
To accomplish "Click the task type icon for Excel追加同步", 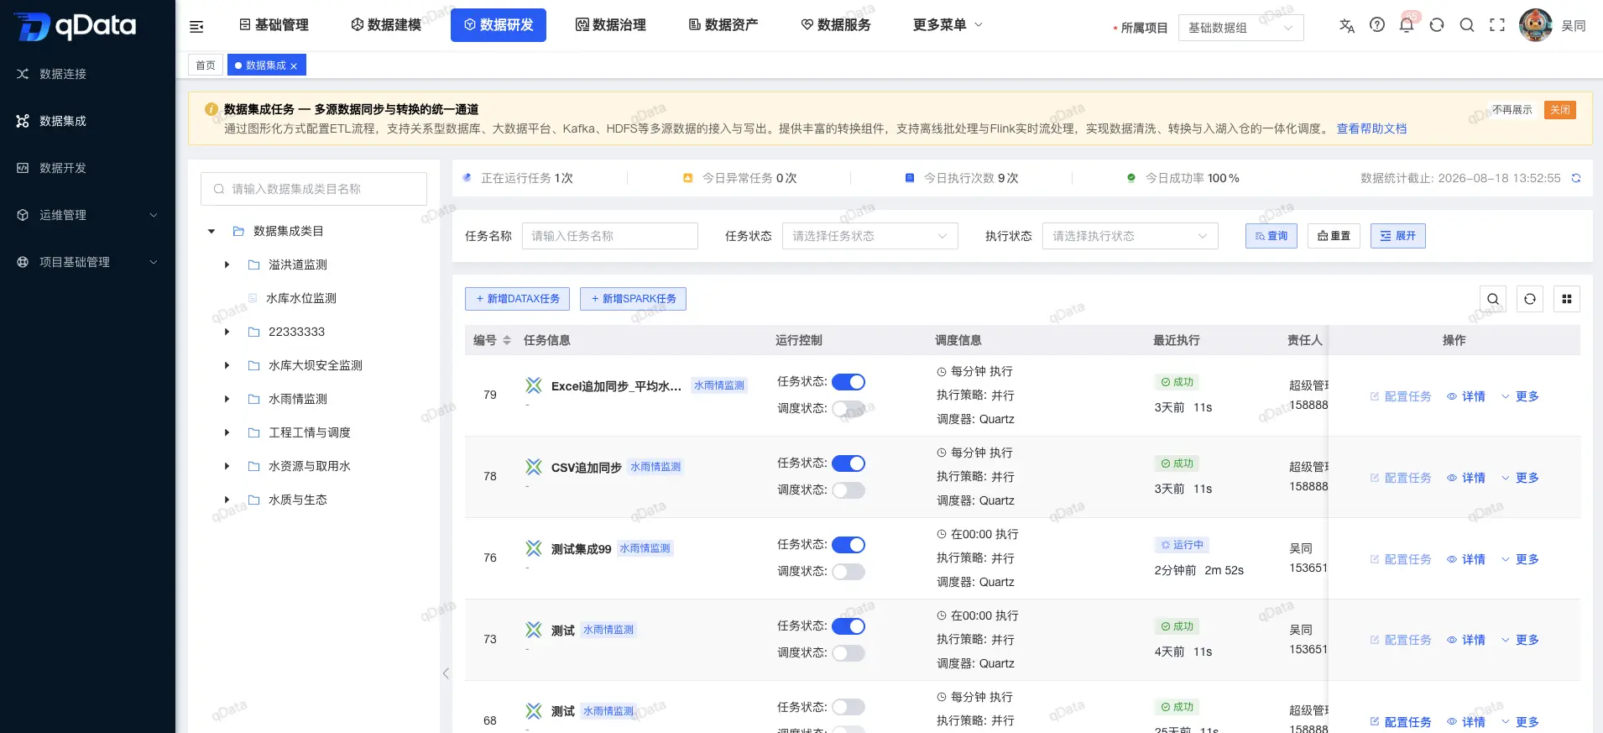I will coord(534,385).
